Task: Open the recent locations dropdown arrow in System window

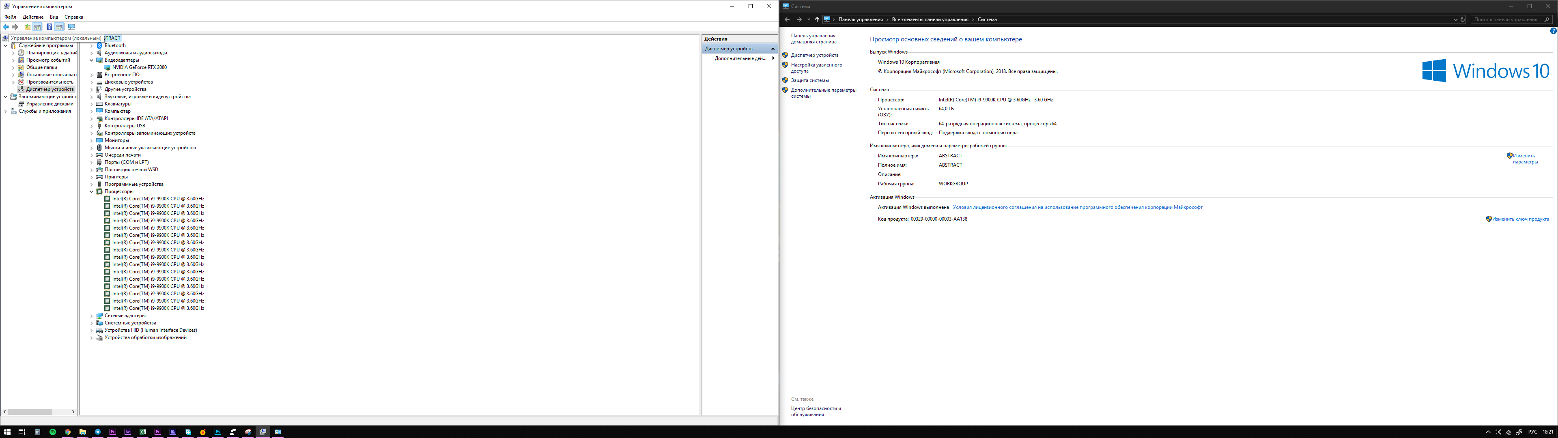Action: coord(808,19)
